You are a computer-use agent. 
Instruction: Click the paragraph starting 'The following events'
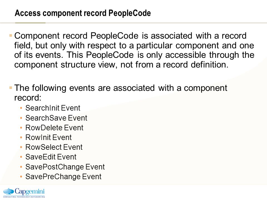pyautogui.click(x=121, y=93)
